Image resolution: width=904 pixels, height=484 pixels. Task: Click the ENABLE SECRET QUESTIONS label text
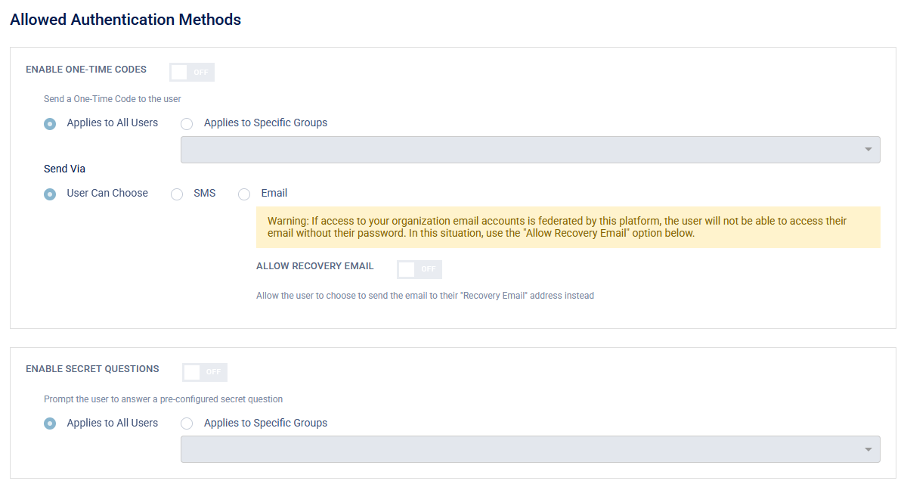(x=92, y=369)
